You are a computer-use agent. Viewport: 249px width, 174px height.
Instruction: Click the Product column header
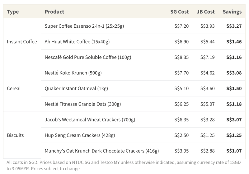point(54,12)
